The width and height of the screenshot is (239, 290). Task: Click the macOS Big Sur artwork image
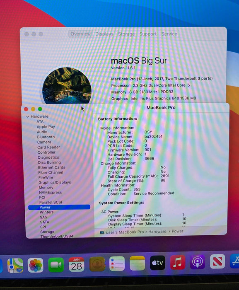pyautogui.click(x=67, y=85)
